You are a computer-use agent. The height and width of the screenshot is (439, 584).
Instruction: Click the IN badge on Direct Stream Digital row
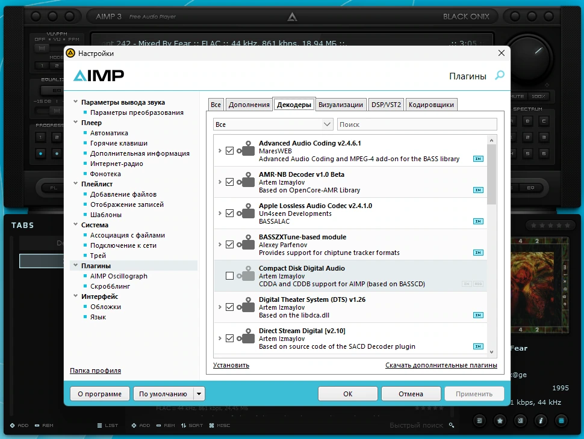click(x=478, y=346)
